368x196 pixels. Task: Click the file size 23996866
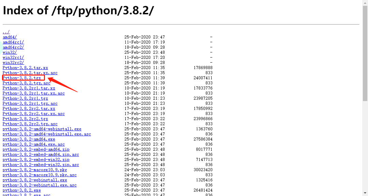click(x=203, y=119)
